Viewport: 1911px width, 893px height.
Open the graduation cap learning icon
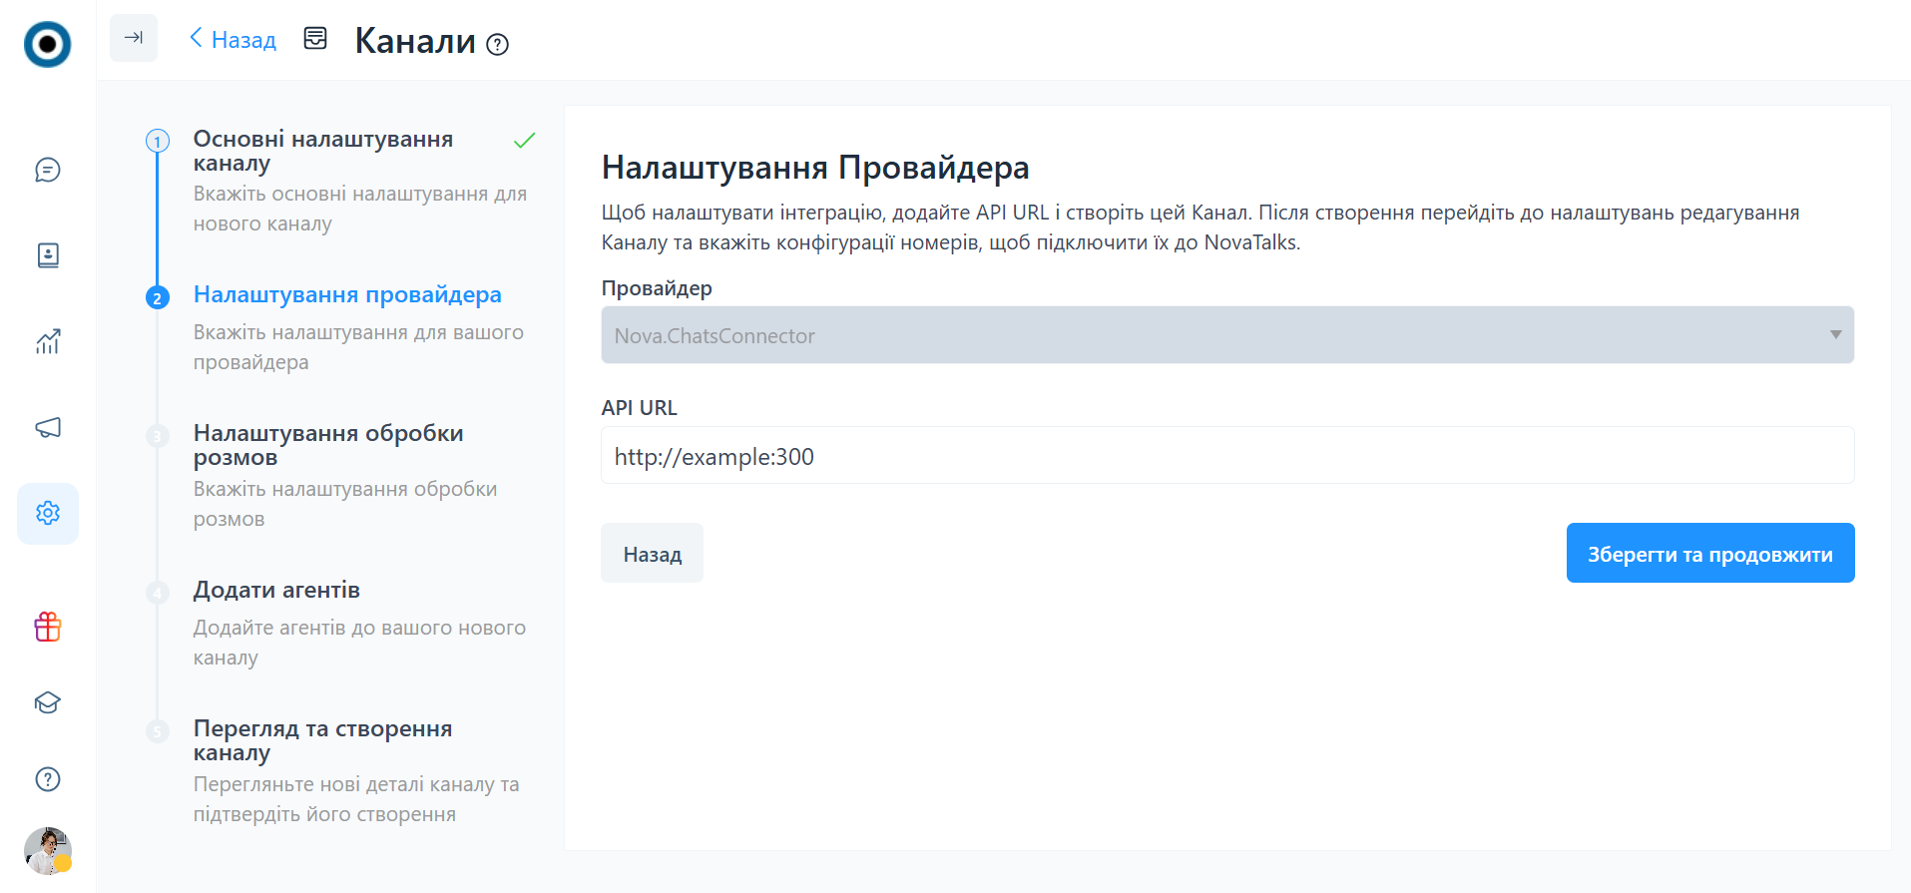[48, 702]
